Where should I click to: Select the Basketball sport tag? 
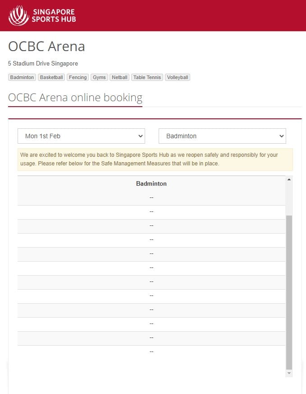coord(51,77)
